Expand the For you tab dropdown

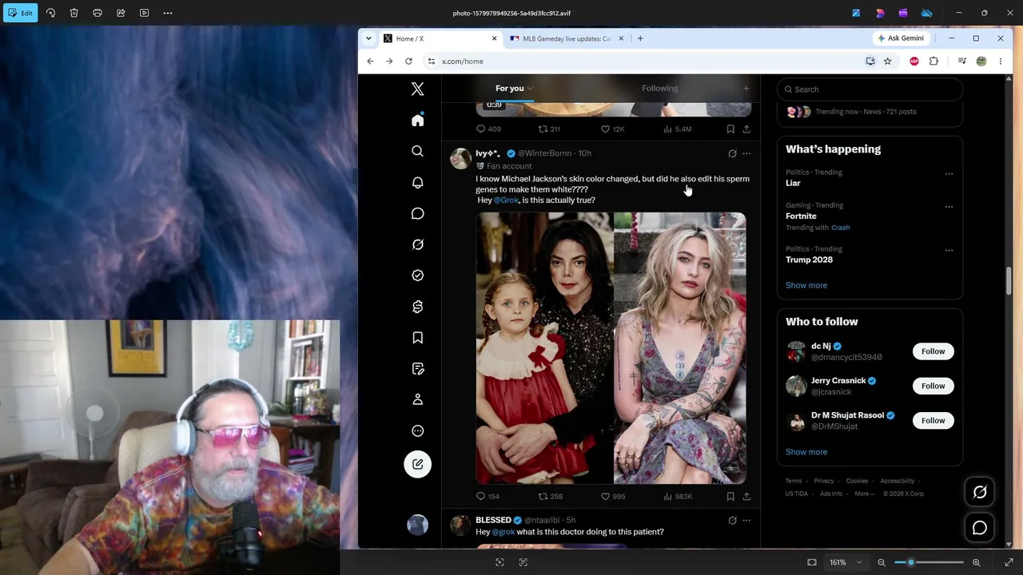(530, 89)
